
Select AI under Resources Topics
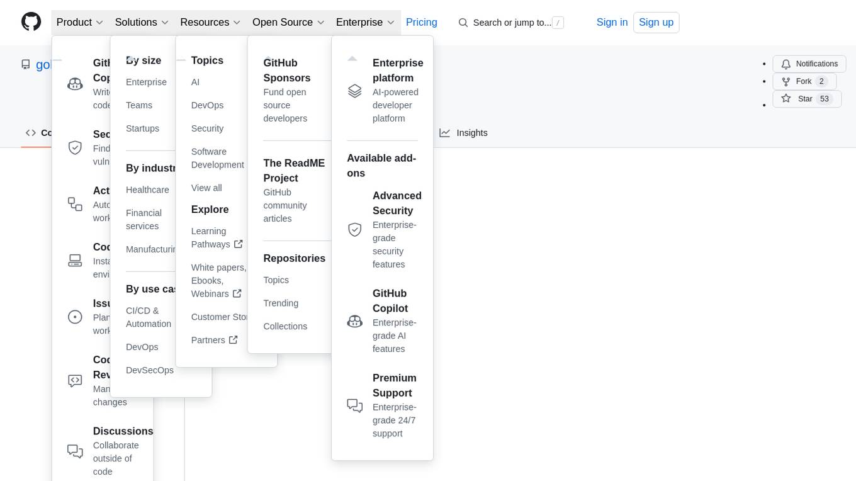pyautogui.click(x=195, y=82)
